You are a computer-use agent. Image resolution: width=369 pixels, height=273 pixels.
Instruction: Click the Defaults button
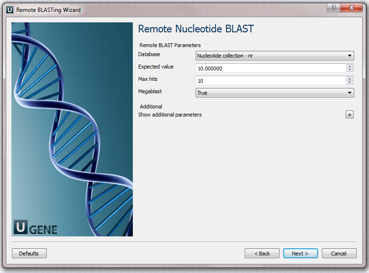[29, 253]
